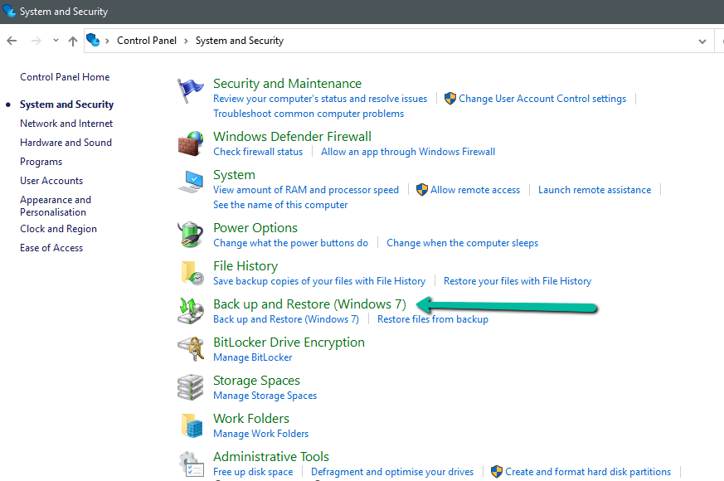Click the Storage Spaces drives icon
The image size is (724, 481).
coord(191,387)
